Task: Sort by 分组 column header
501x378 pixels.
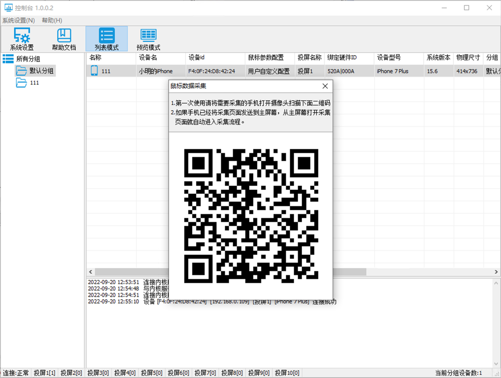Action: [x=493, y=58]
